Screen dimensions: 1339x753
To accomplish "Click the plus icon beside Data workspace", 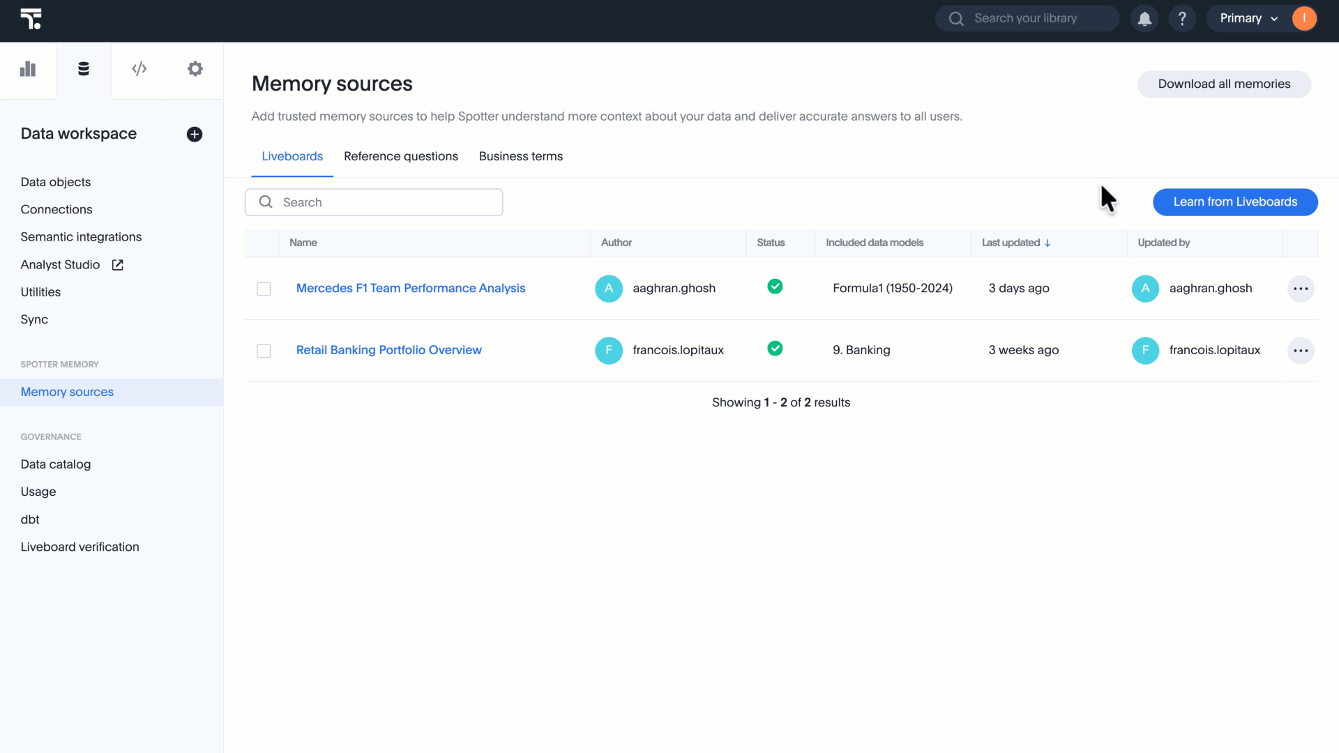I will pos(195,135).
